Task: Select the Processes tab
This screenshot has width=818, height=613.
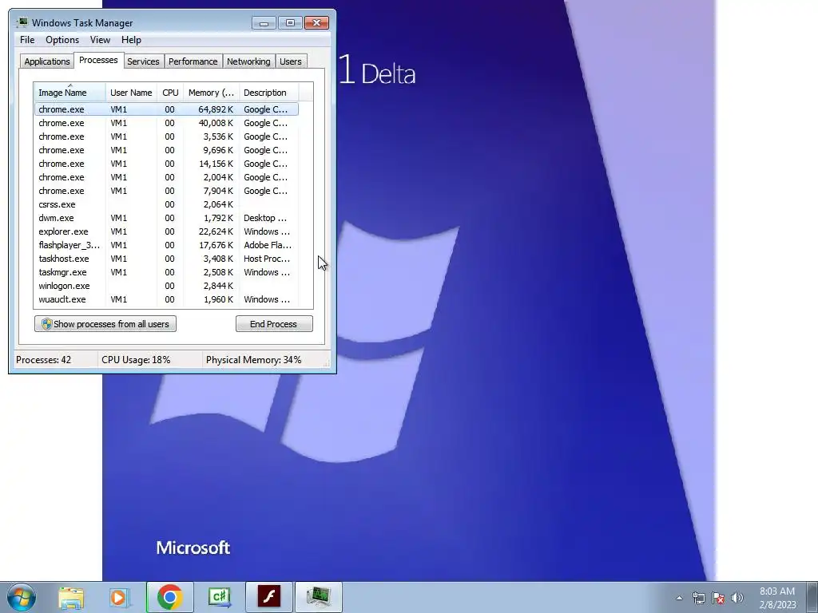Action: pyautogui.click(x=98, y=60)
